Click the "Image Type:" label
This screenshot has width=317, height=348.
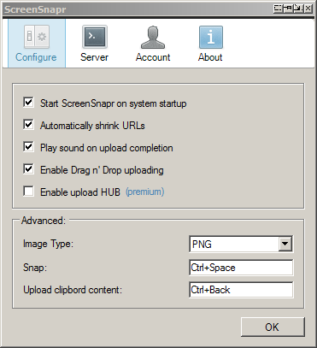click(x=48, y=244)
